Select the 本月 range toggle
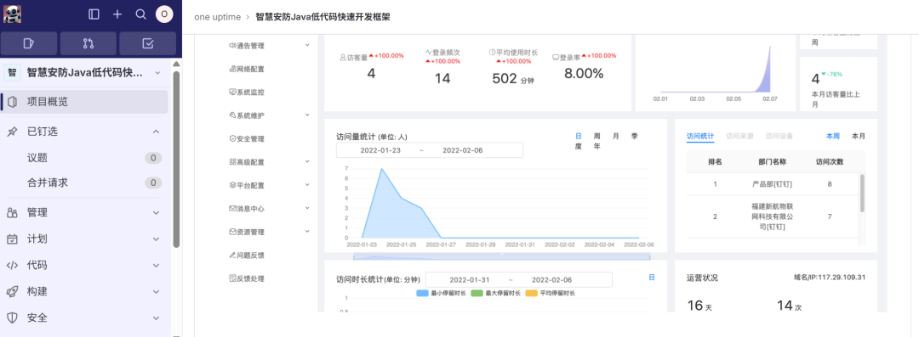 coord(859,137)
